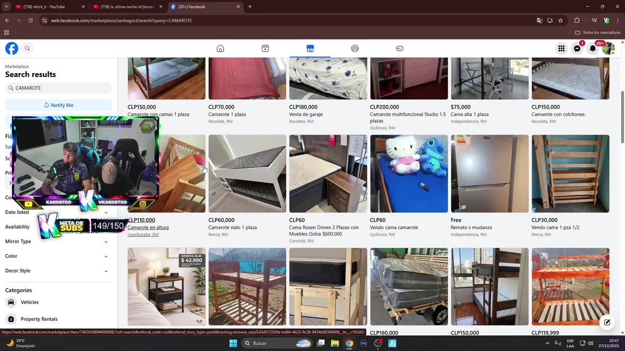Open File Explorer from the taskbar
Viewport: 625px width, 351px height.
click(335, 343)
